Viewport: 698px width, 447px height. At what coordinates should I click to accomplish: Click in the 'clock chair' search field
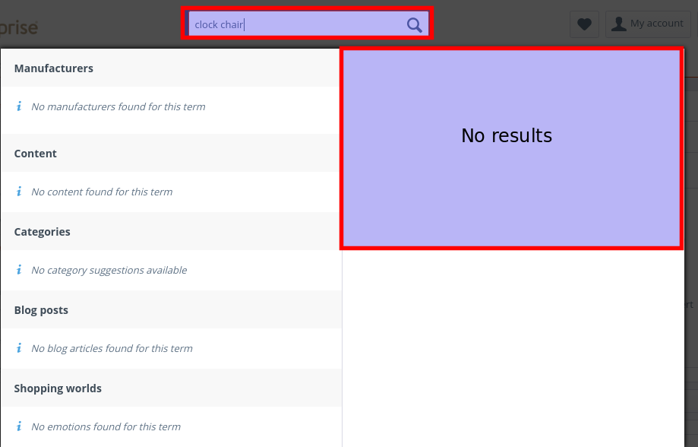pos(296,25)
